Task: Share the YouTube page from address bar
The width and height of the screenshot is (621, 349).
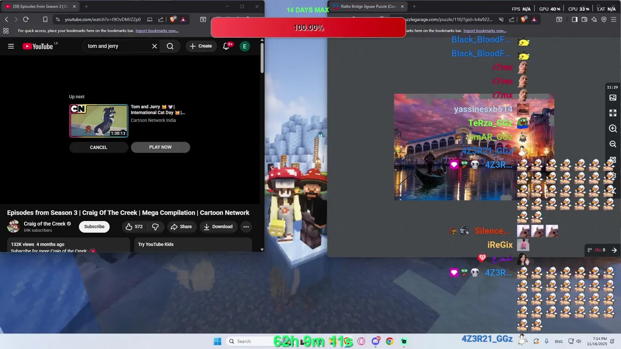Action: [161, 19]
